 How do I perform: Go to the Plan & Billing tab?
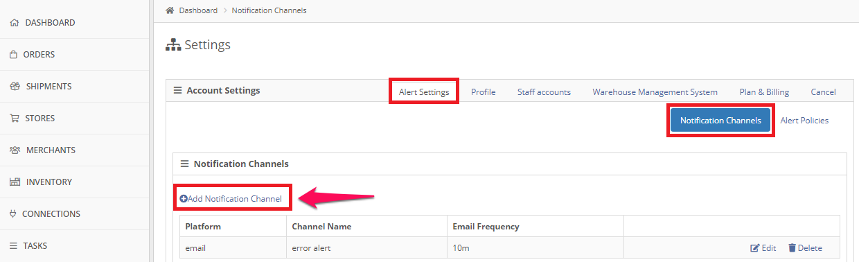tap(764, 91)
